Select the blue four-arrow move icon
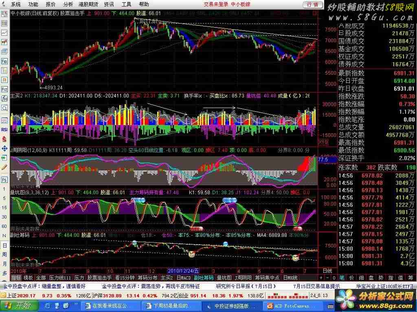Screen dimensions: 417x312 click(4, 149)
